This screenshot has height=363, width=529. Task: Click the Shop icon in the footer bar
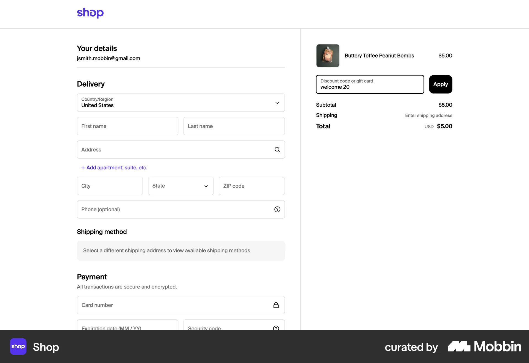(x=18, y=346)
